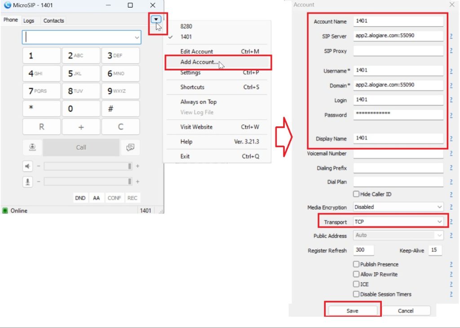Viewport: 460px width, 328px height.
Task: Click the Save button in Account dialog
Action: [352, 311]
